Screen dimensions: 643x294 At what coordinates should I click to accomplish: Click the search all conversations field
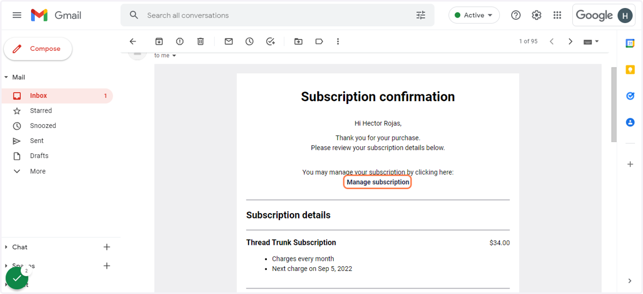coord(278,15)
